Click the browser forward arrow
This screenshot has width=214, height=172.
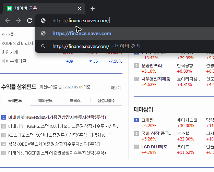19,21
